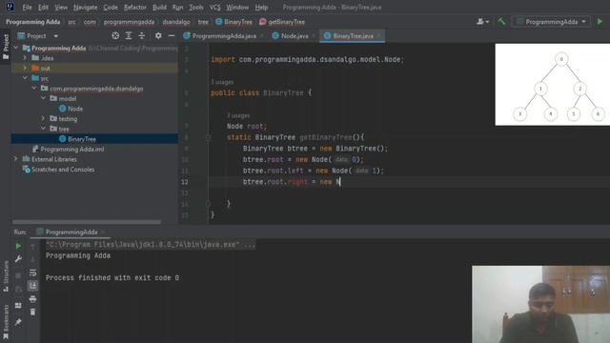Click '3 usages' hint above root field

click(238, 115)
